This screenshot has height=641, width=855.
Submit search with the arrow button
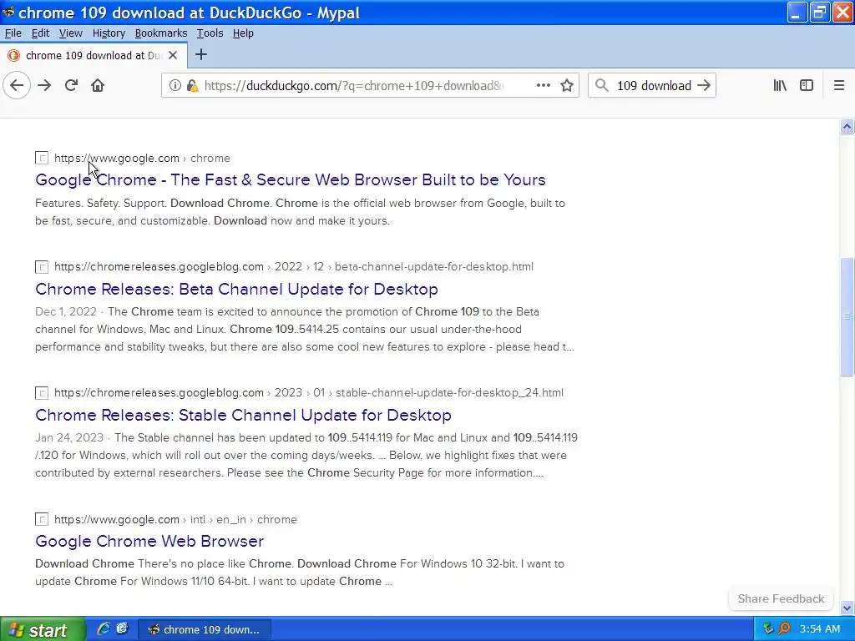tap(704, 86)
